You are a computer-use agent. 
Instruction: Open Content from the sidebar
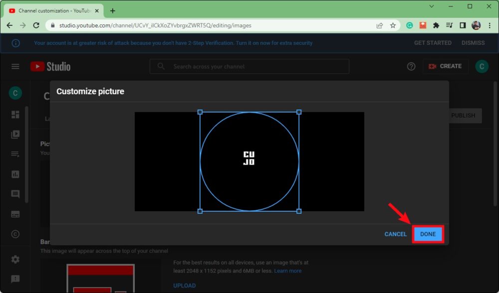(15, 135)
